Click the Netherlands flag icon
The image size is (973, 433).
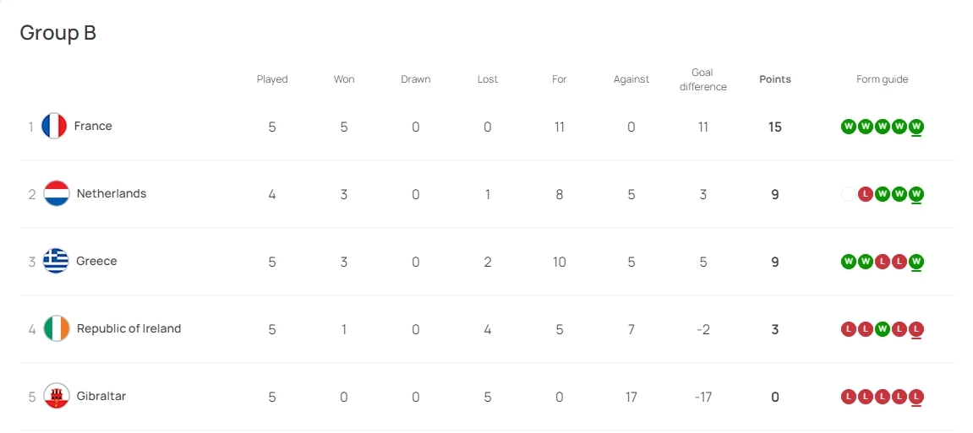[x=57, y=194]
